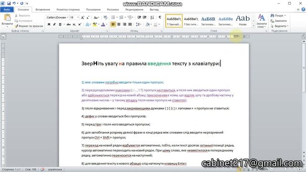Select Align Left paragraph alignment
The image size is (306, 172).
tap(113, 24)
